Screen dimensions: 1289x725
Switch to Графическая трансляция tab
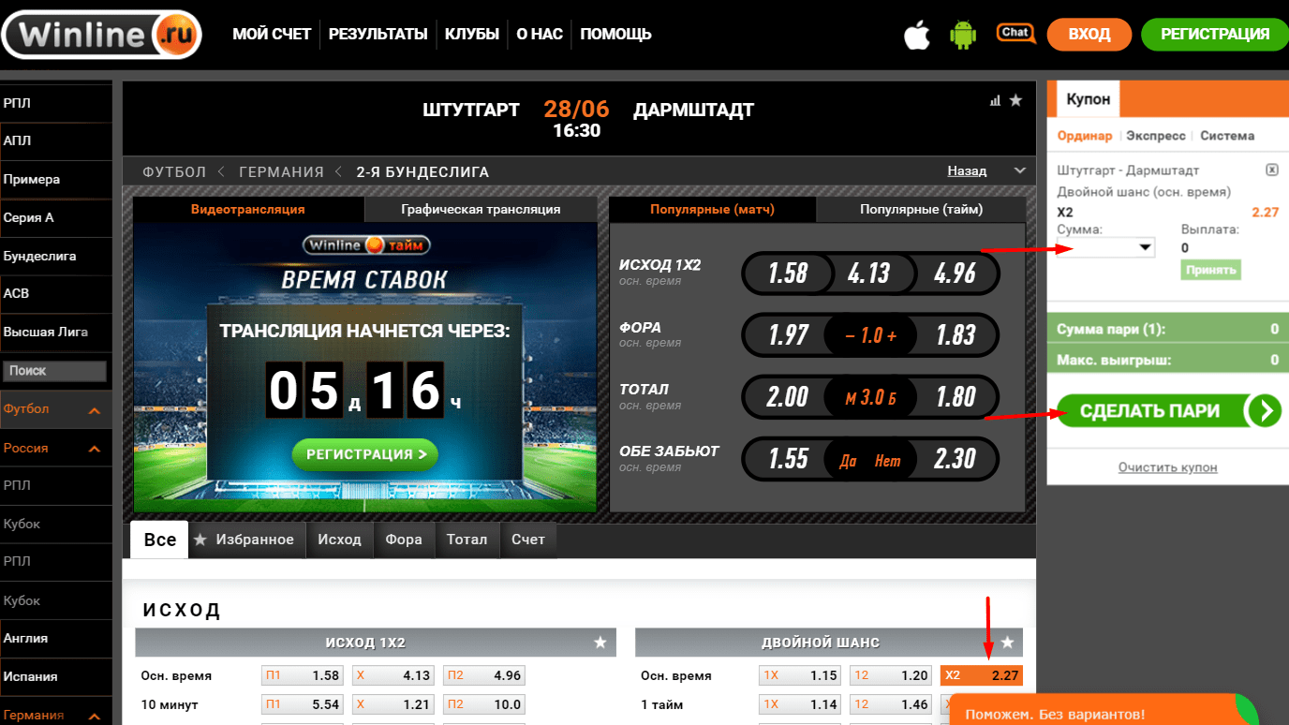tap(481, 209)
